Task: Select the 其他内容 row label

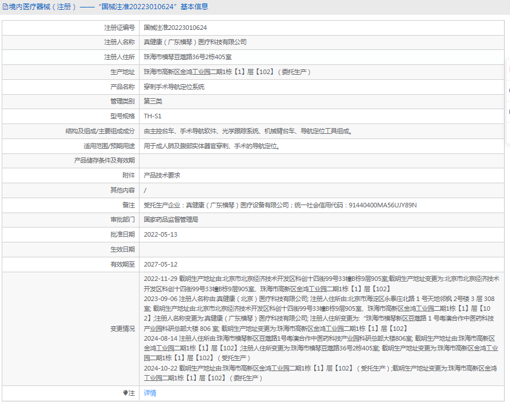Action: 122,190
